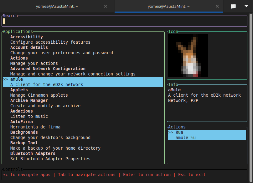Screen dimensions: 253x183
Task: Choose the Actions entry in the Applications list
Action: click(x=19, y=58)
